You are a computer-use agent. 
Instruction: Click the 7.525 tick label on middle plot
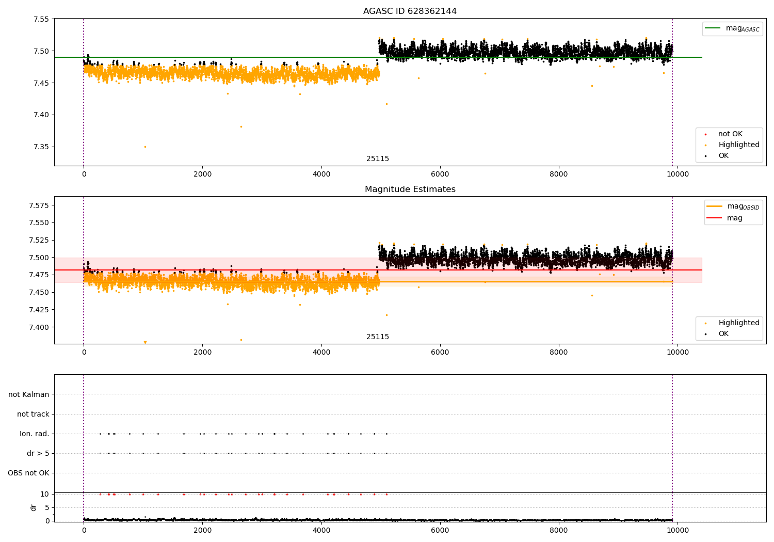click(x=39, y=240)
